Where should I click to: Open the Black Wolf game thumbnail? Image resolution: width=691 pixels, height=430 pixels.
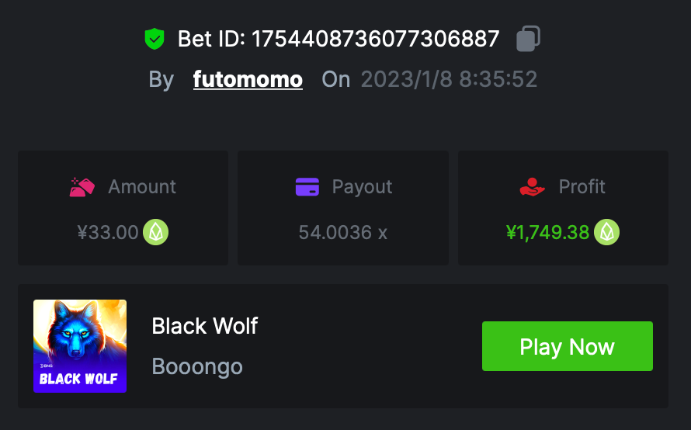(80, 346)
